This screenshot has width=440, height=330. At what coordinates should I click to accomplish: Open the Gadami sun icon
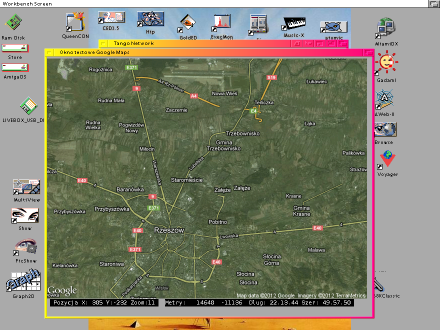(x=386, y=62)
